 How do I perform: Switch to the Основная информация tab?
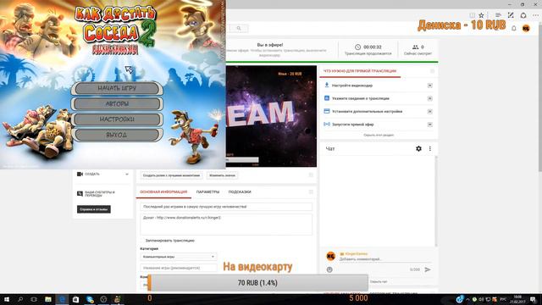point(163,192)
